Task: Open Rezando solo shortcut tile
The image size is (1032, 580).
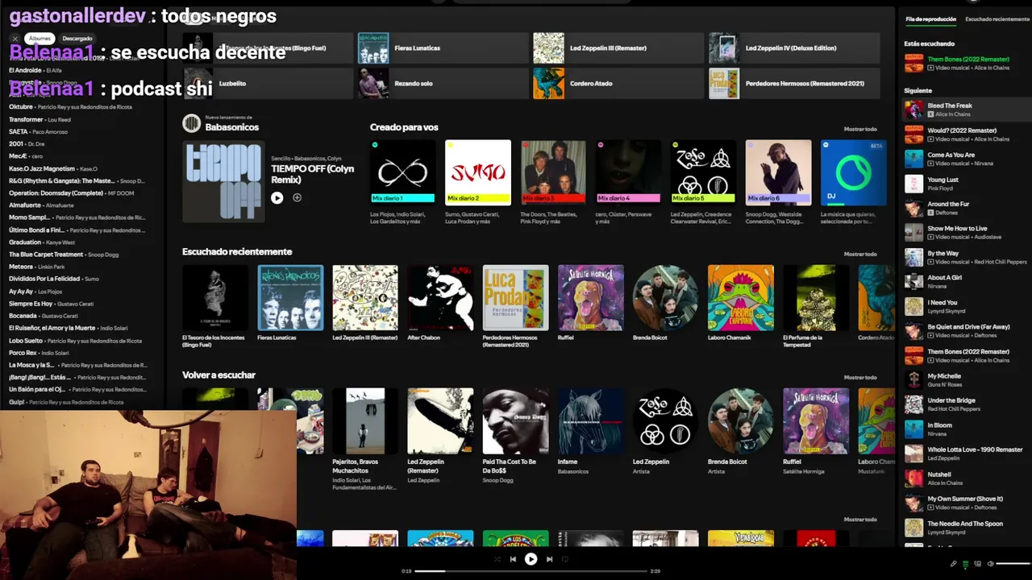Action: 442,84
